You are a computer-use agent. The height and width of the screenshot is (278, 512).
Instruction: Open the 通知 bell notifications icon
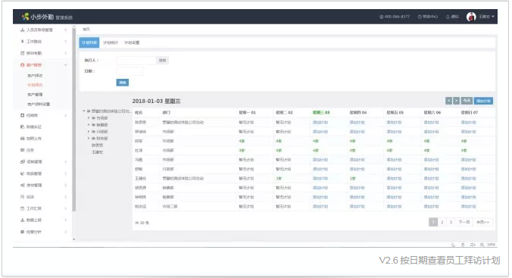coord(448,17)
